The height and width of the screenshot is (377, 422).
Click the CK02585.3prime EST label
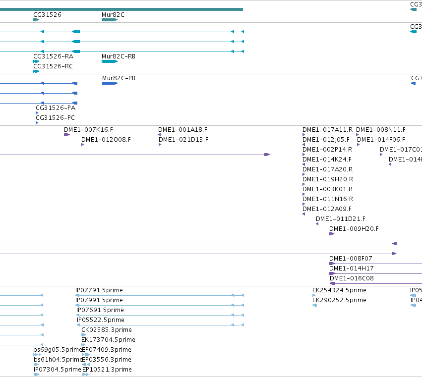pos(107,330)
